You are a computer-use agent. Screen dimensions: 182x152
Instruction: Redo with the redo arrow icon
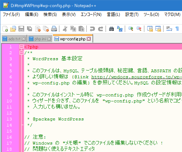click(101, 29)
